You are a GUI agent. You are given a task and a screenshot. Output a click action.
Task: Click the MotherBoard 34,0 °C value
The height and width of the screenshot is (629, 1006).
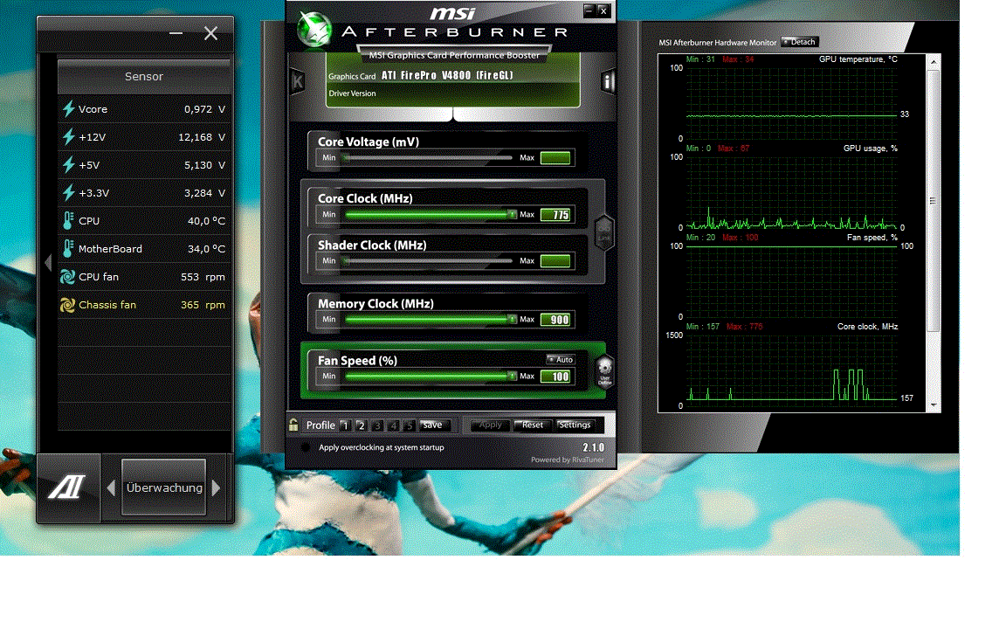tap(207, 248)
